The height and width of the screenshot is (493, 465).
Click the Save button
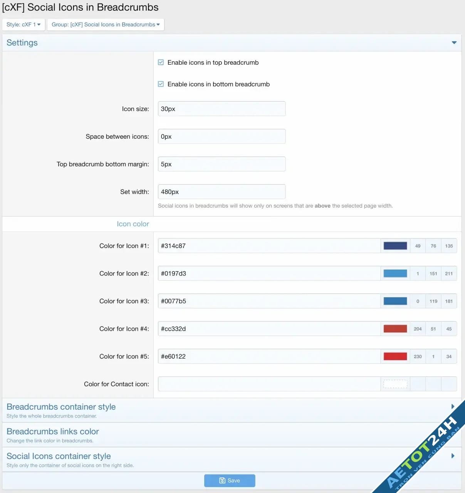pos(230,481)
